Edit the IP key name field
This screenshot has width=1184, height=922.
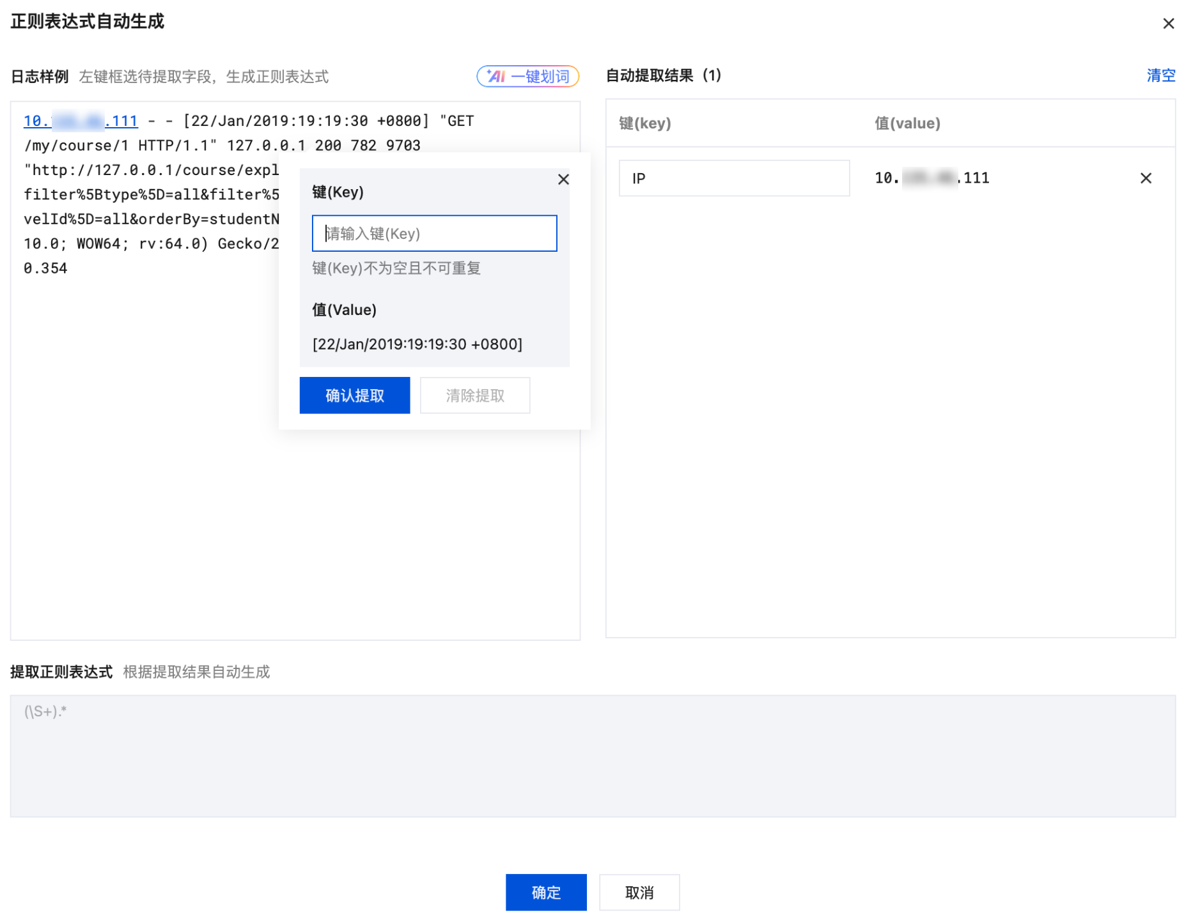[x=734, y=178]
